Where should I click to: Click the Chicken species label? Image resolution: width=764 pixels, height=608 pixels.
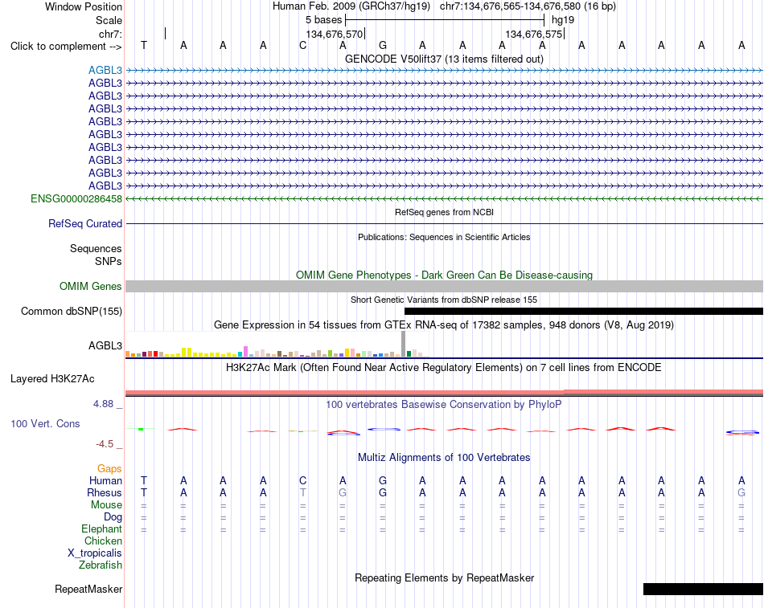pos(103,541)
